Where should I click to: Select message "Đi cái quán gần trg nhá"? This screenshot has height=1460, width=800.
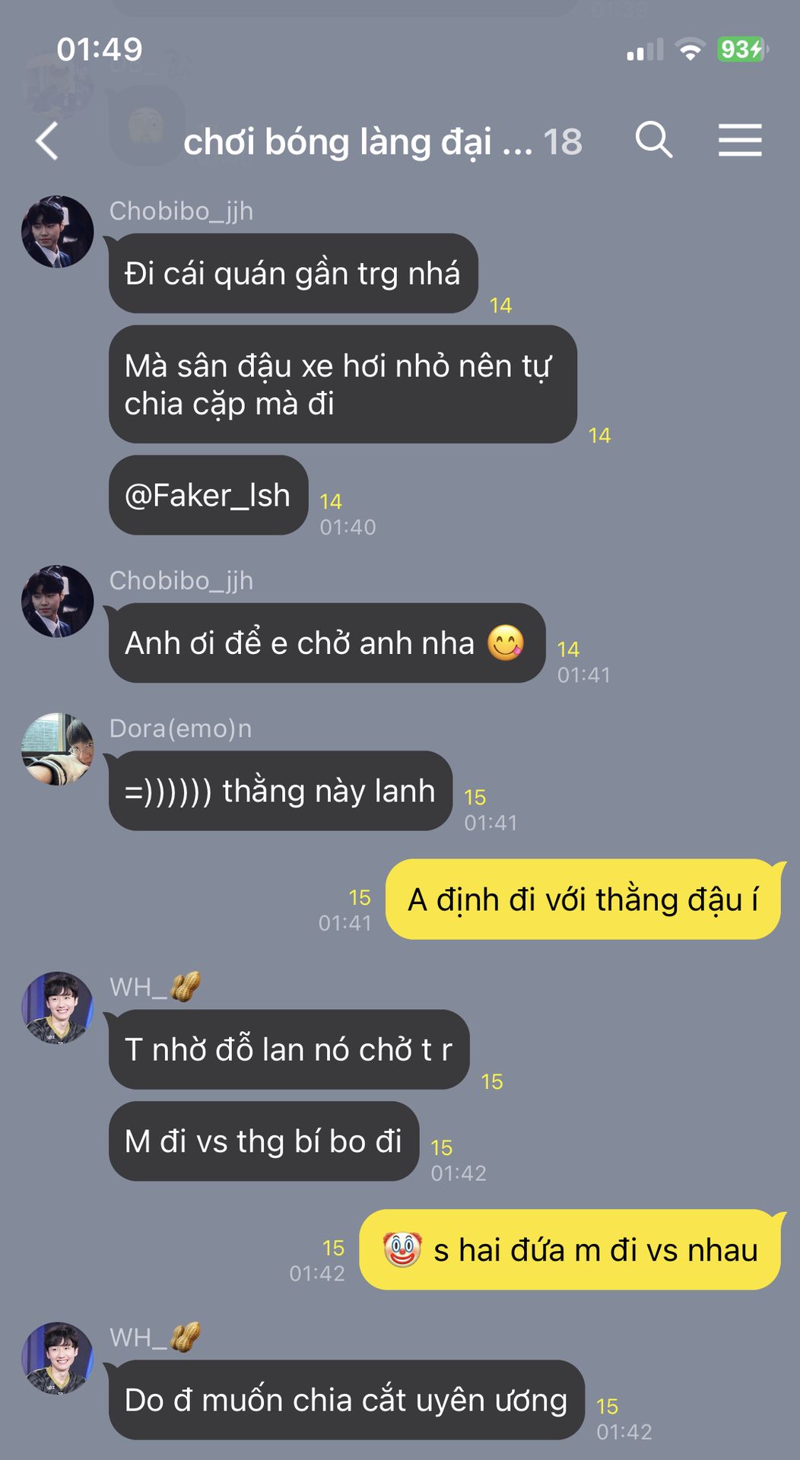(293, 273)
